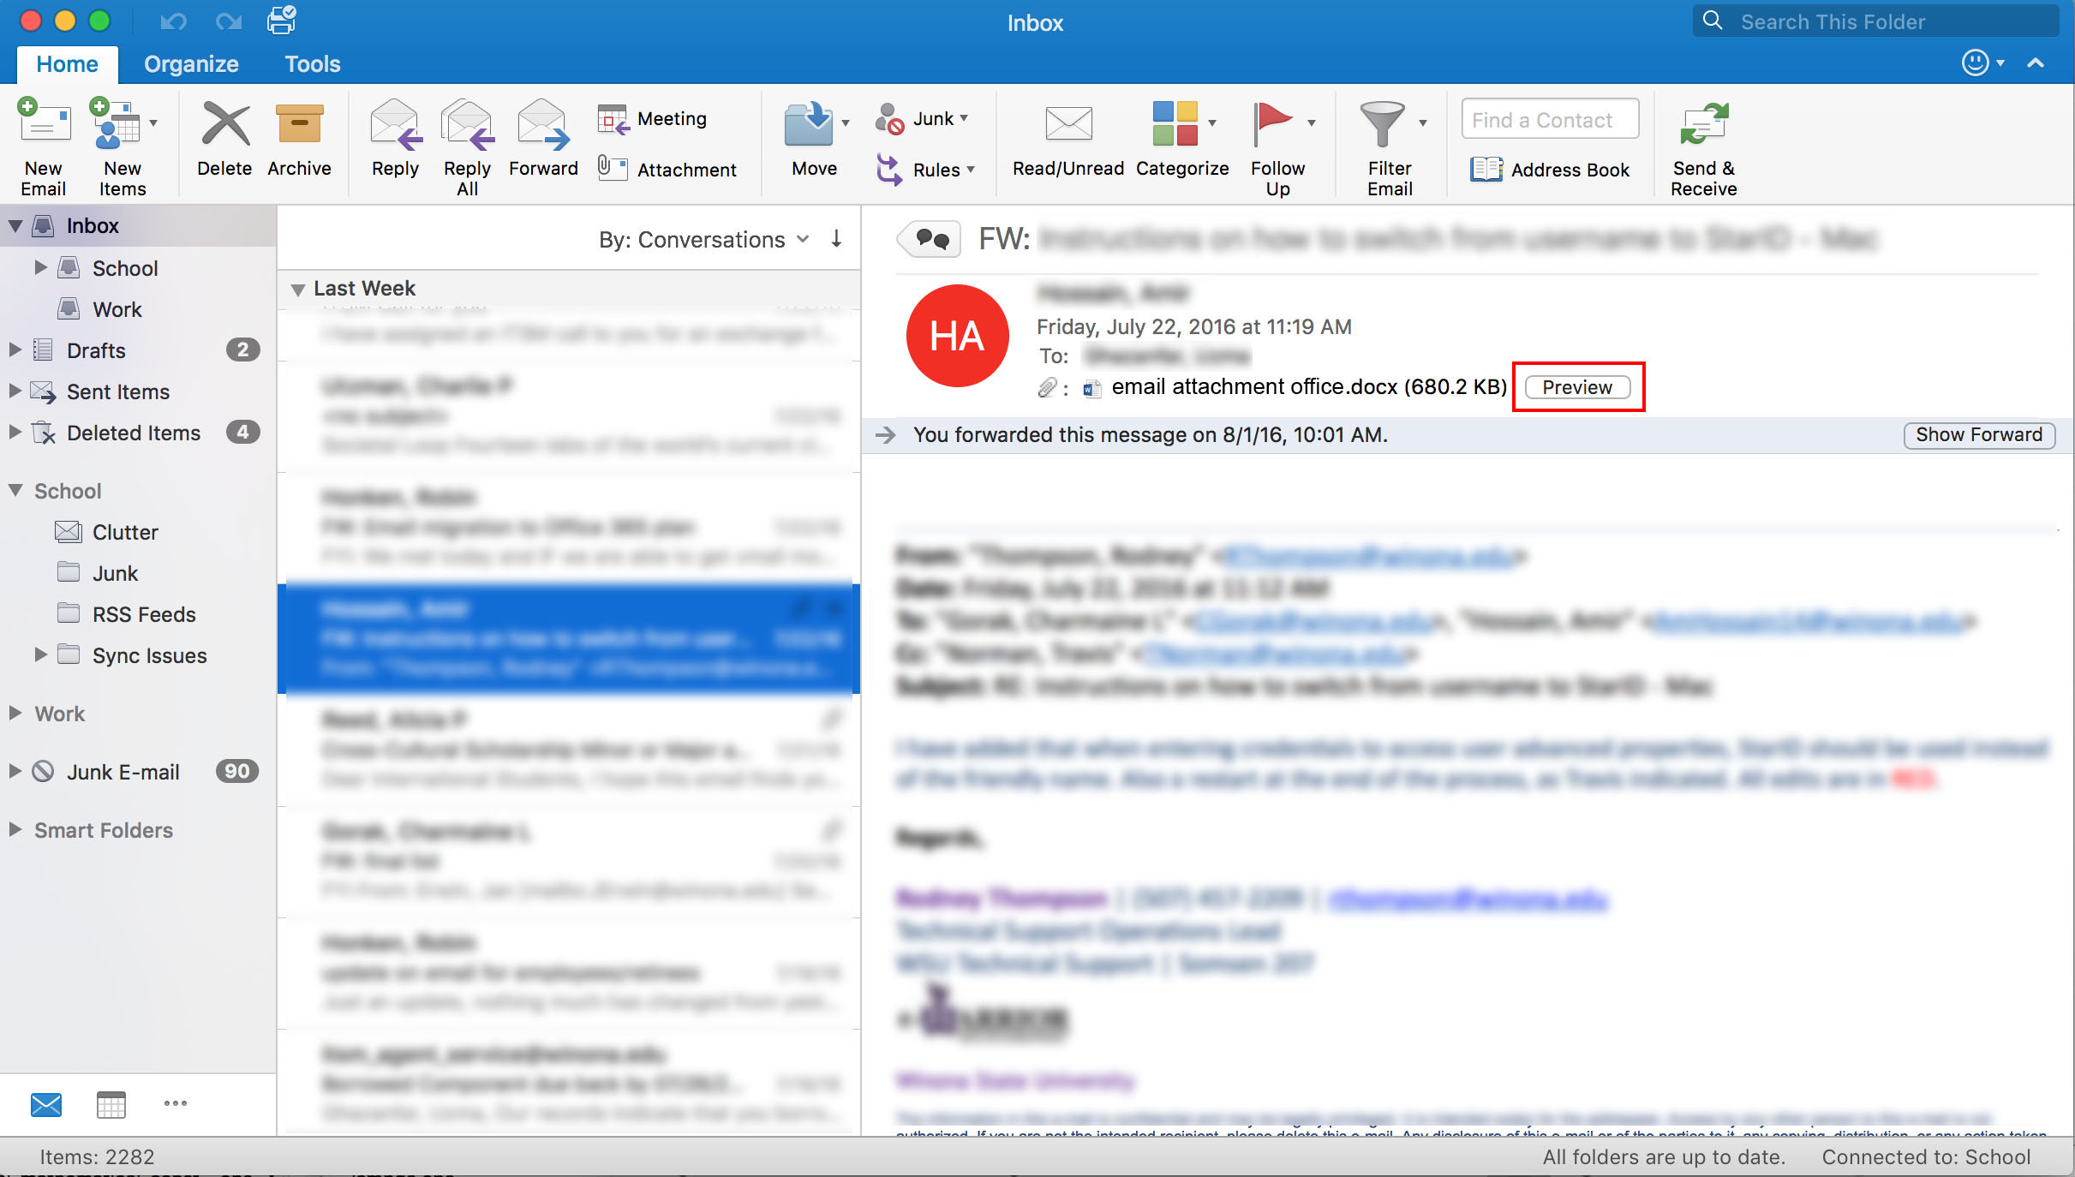Open Calendar view from bottom bar
The height and width of the screenshot is (1177, 2075).
(x=111, y=1104)
